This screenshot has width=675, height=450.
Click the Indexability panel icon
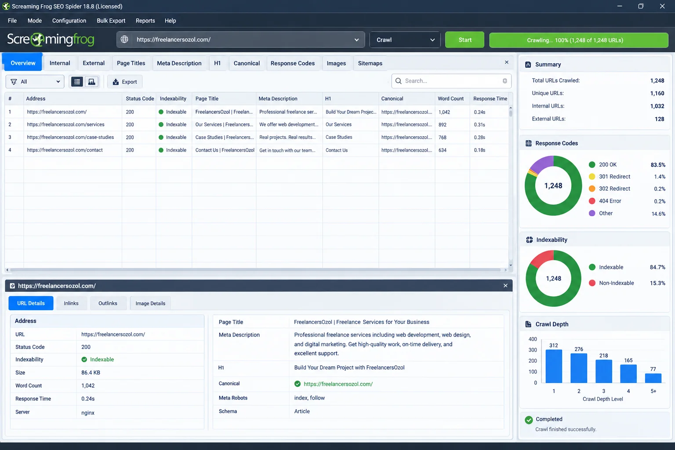pos(530,240)
